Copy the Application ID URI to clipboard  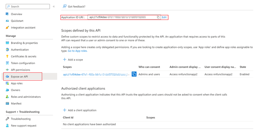click(x=158, y=17)
